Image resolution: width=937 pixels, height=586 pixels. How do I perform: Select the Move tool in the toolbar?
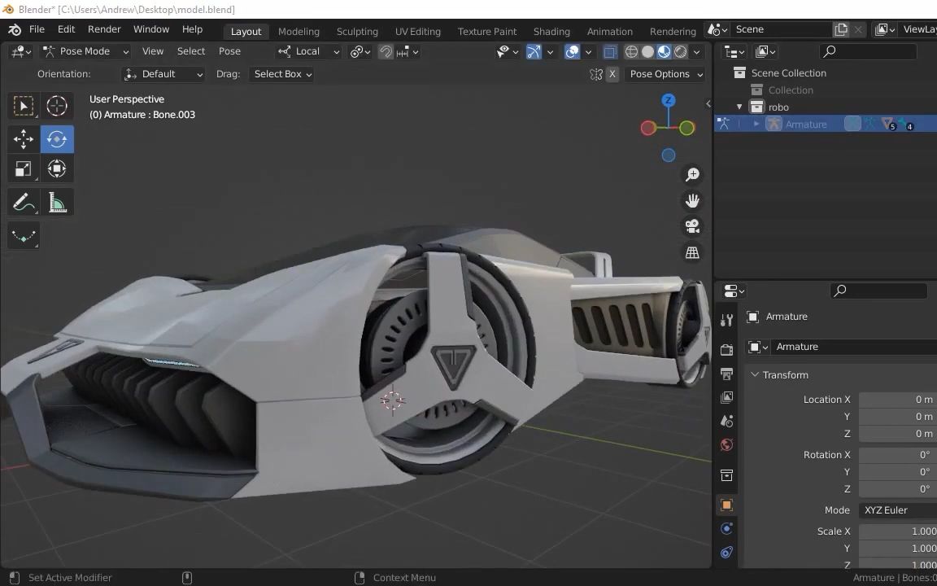tap(23, 139)
